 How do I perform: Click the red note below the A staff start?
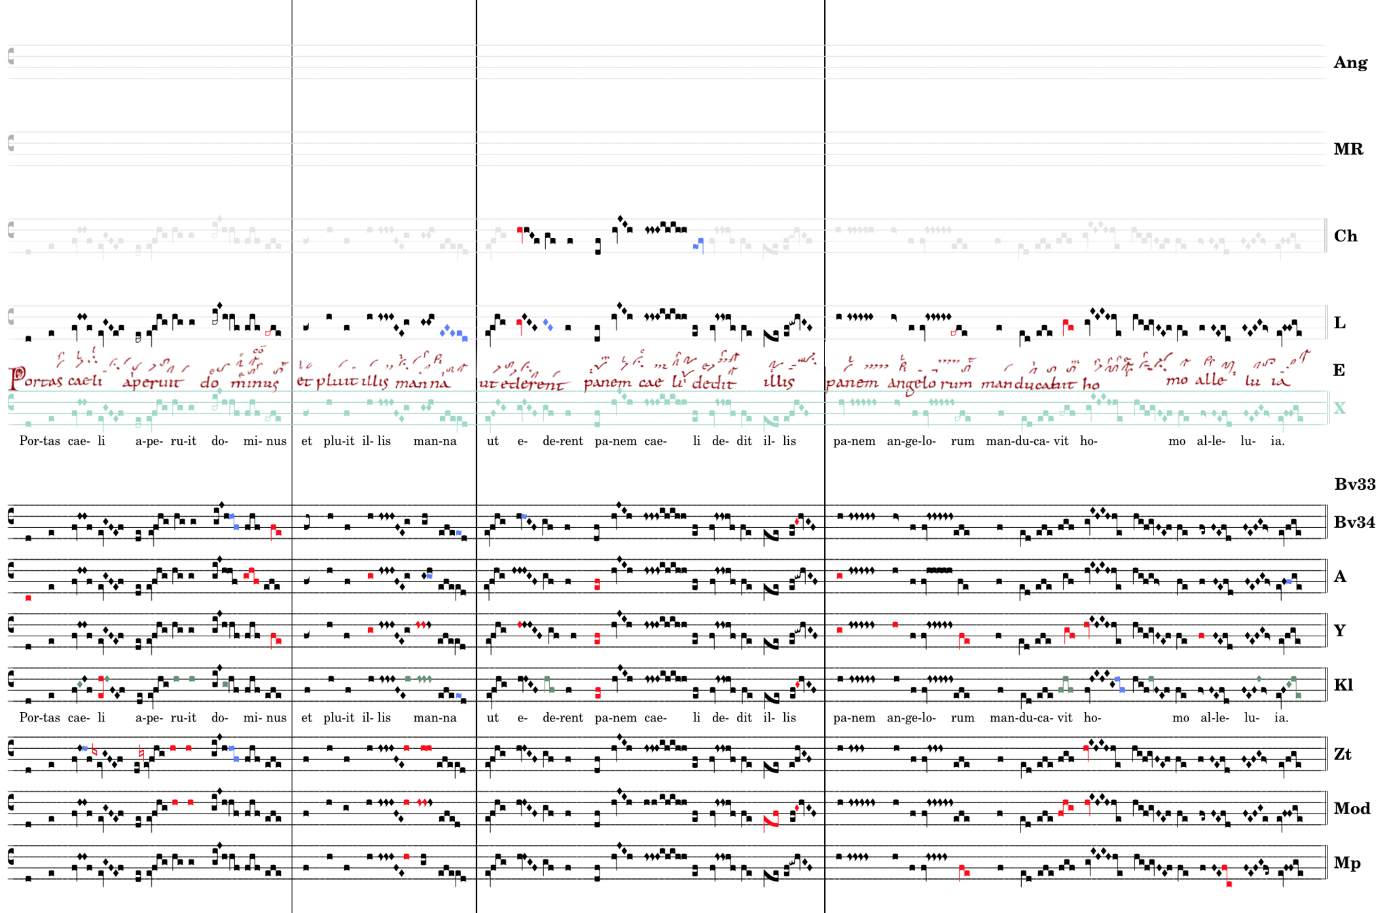[x=28, y=598]
